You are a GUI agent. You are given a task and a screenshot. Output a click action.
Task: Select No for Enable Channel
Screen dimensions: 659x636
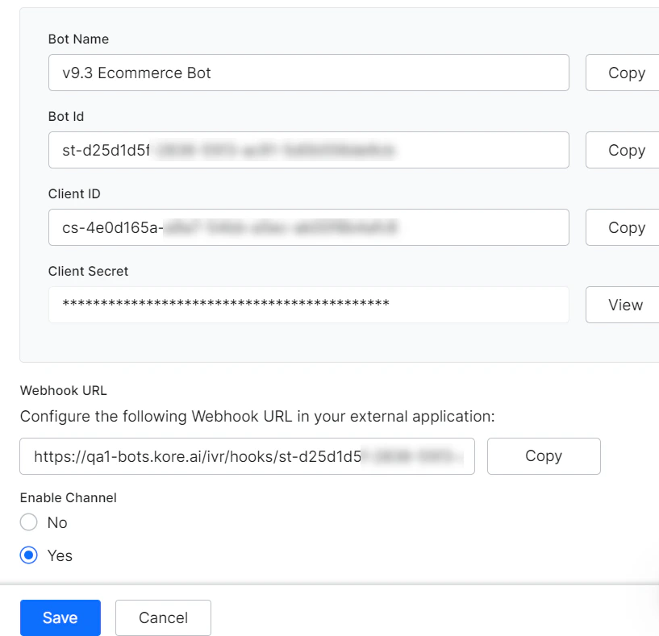(x=28, y=522)
